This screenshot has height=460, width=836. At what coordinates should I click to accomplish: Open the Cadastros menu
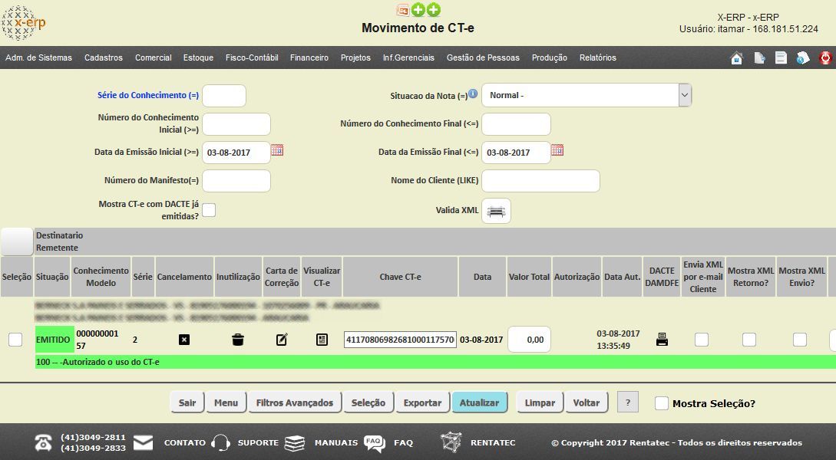(104, 58)
